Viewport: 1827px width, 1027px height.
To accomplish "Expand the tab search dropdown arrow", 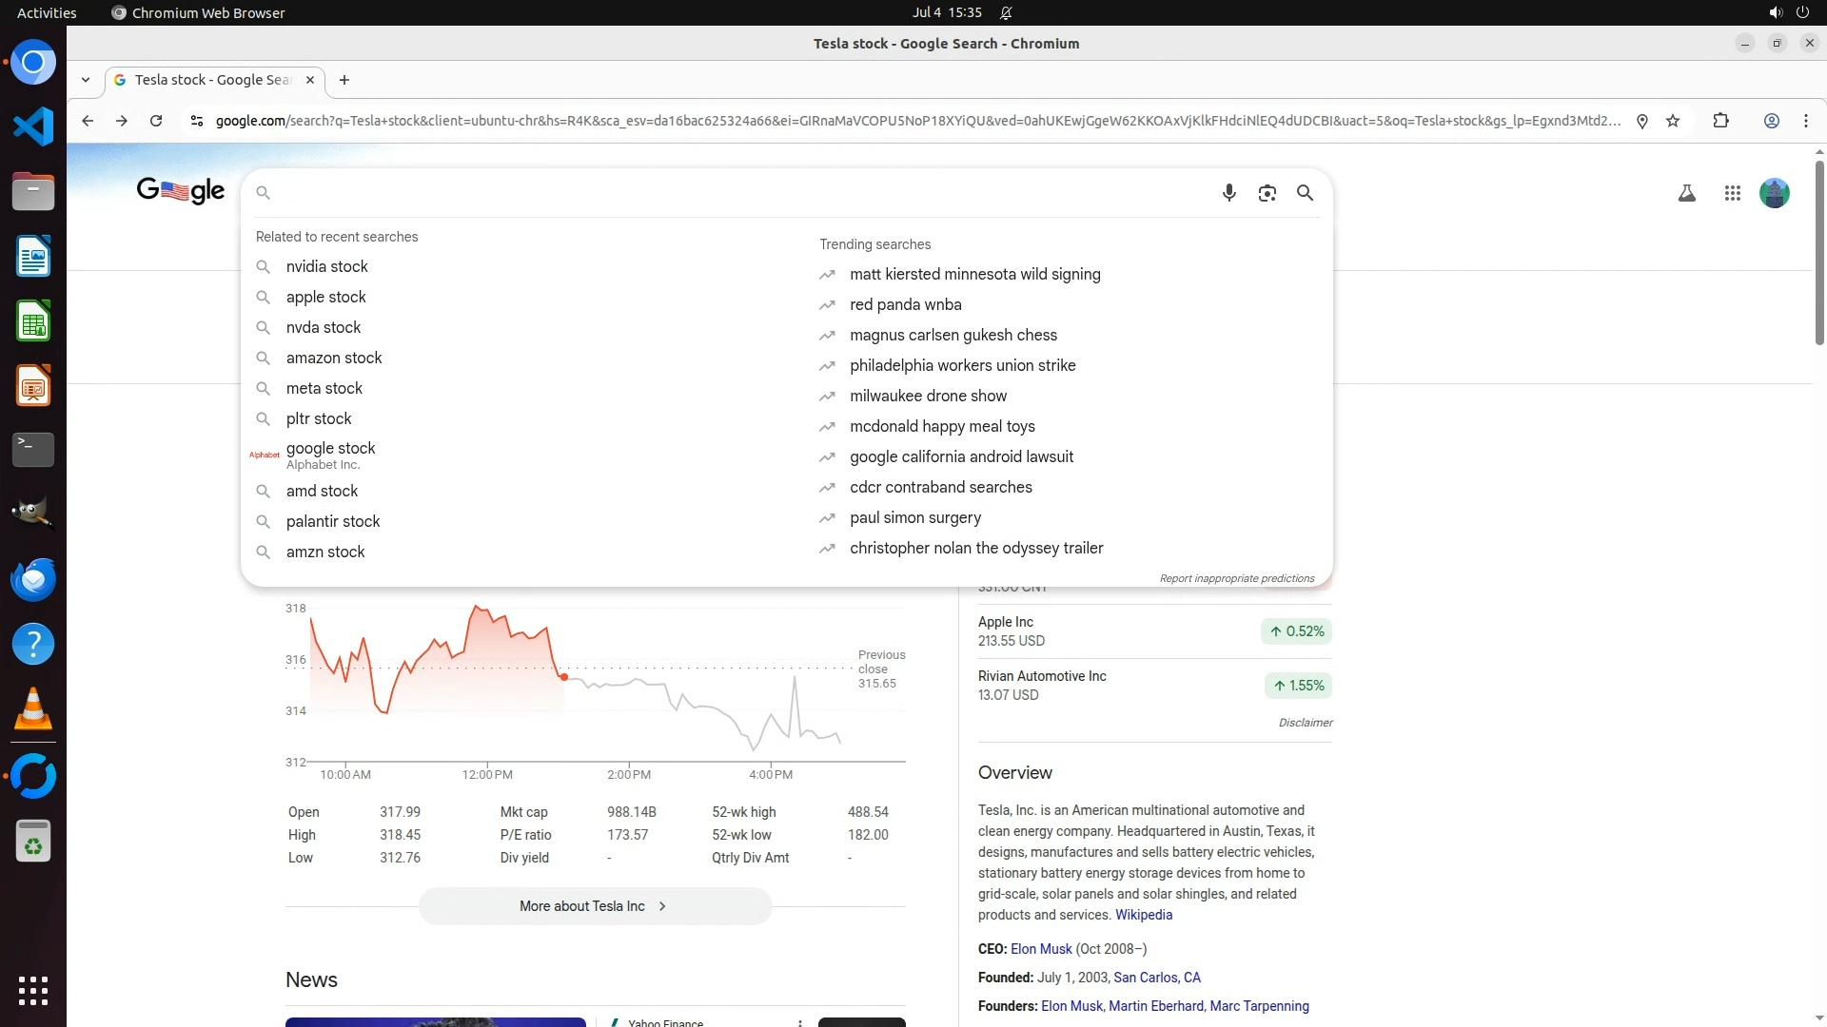I will point(86,80).
